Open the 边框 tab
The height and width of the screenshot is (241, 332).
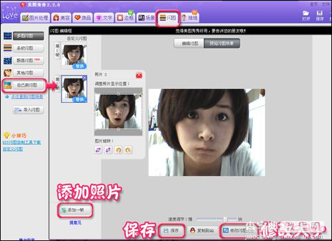click(x=125, y=18)
